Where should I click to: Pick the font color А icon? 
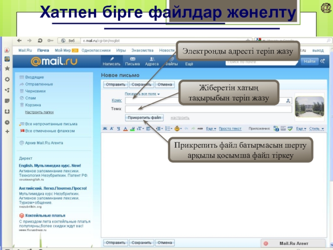[x=125, y=129]
